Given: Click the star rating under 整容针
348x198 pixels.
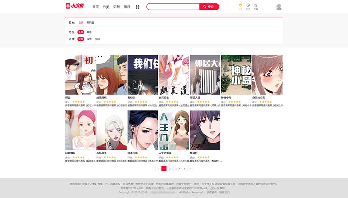Looking at the screenshot, I should tap(203, 158).
